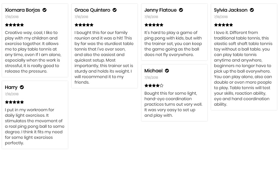Click the date under Harry's name
The width and height of the screenshot is (279, 178).
12,94
